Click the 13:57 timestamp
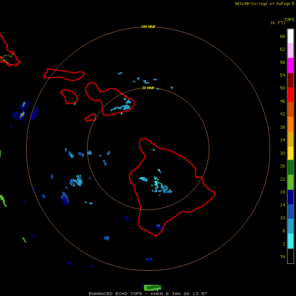Viewport: 296px width, 296px height. pos(200,294)
